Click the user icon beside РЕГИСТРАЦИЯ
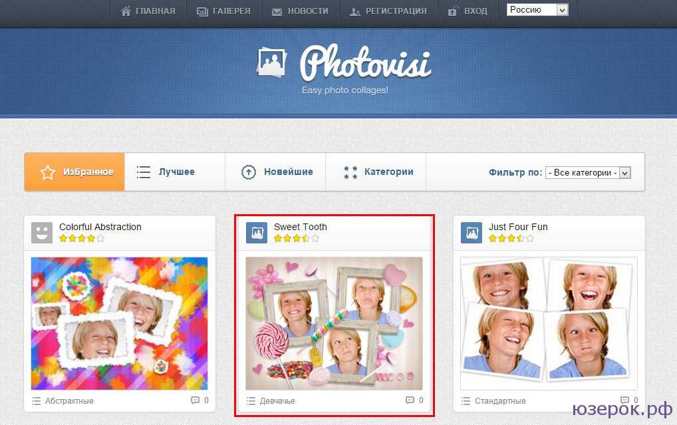 tap(355, 12)
